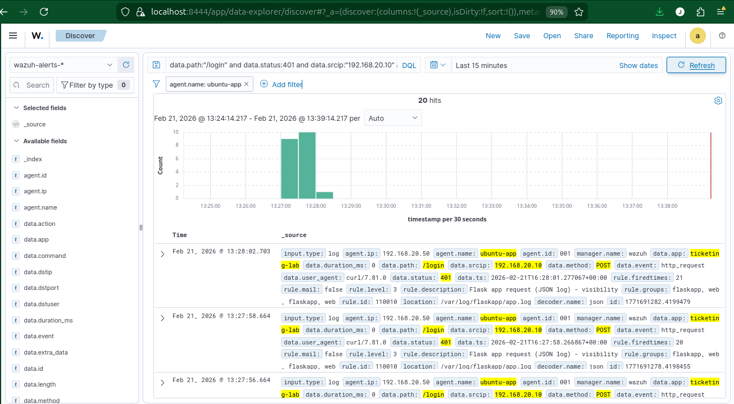Click the agent.id field type icon

[16, 175]
